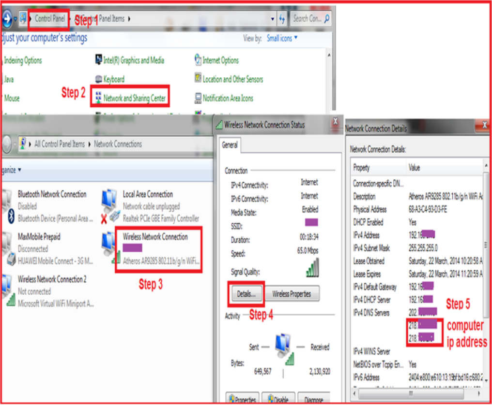Screen dimensions: 492x405
Task: Open Location and Other Sensors icon
Action: (198, 78)
